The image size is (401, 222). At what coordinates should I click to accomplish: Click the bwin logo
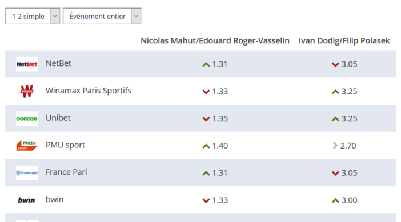tap(26, 200)
